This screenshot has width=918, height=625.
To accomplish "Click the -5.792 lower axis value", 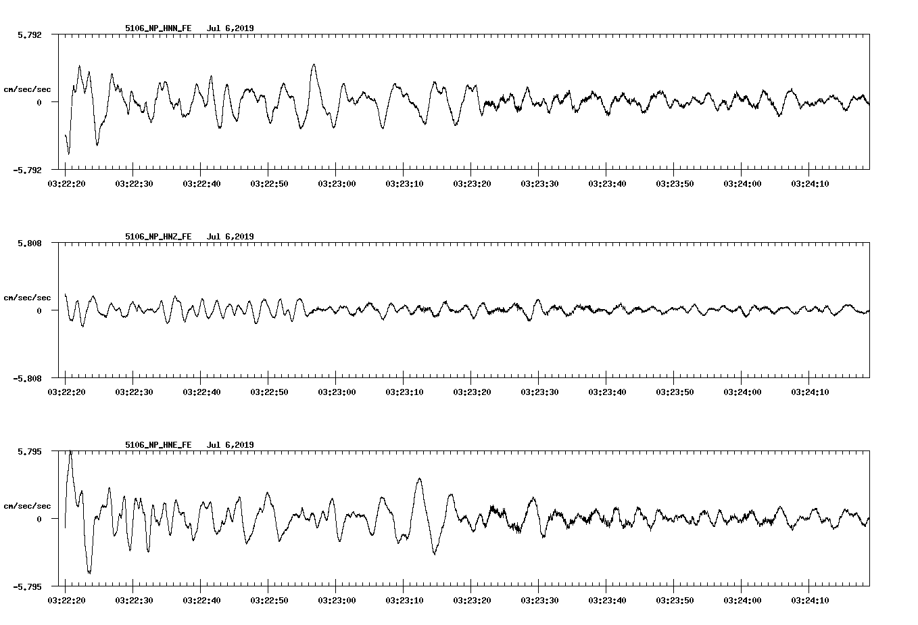I will [x=28, y=170].
